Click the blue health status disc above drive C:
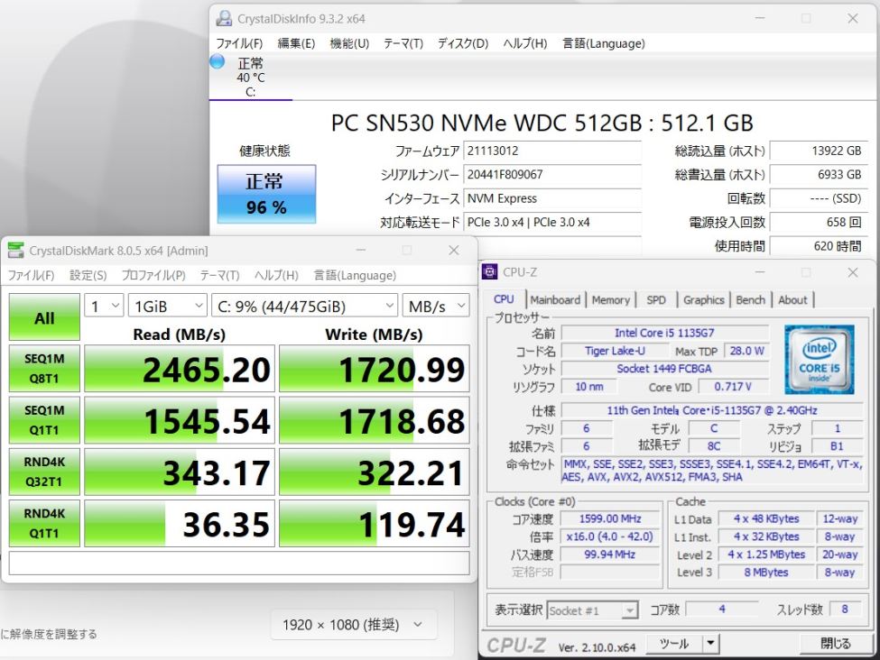Screen dimensions: 880x660 point(216,61)
